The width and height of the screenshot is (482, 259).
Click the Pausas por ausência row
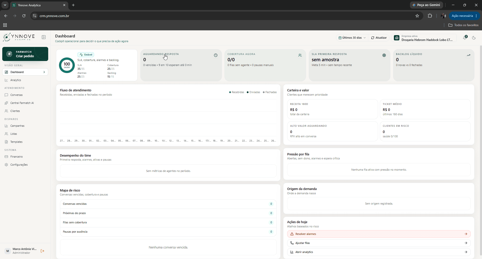tap(168, 232)
